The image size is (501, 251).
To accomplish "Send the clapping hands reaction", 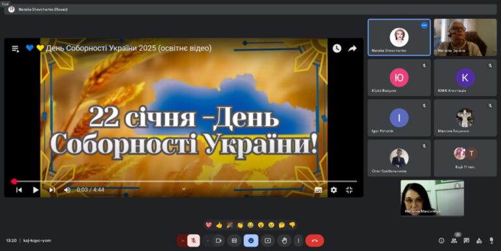I will click(x=240, y=225).
